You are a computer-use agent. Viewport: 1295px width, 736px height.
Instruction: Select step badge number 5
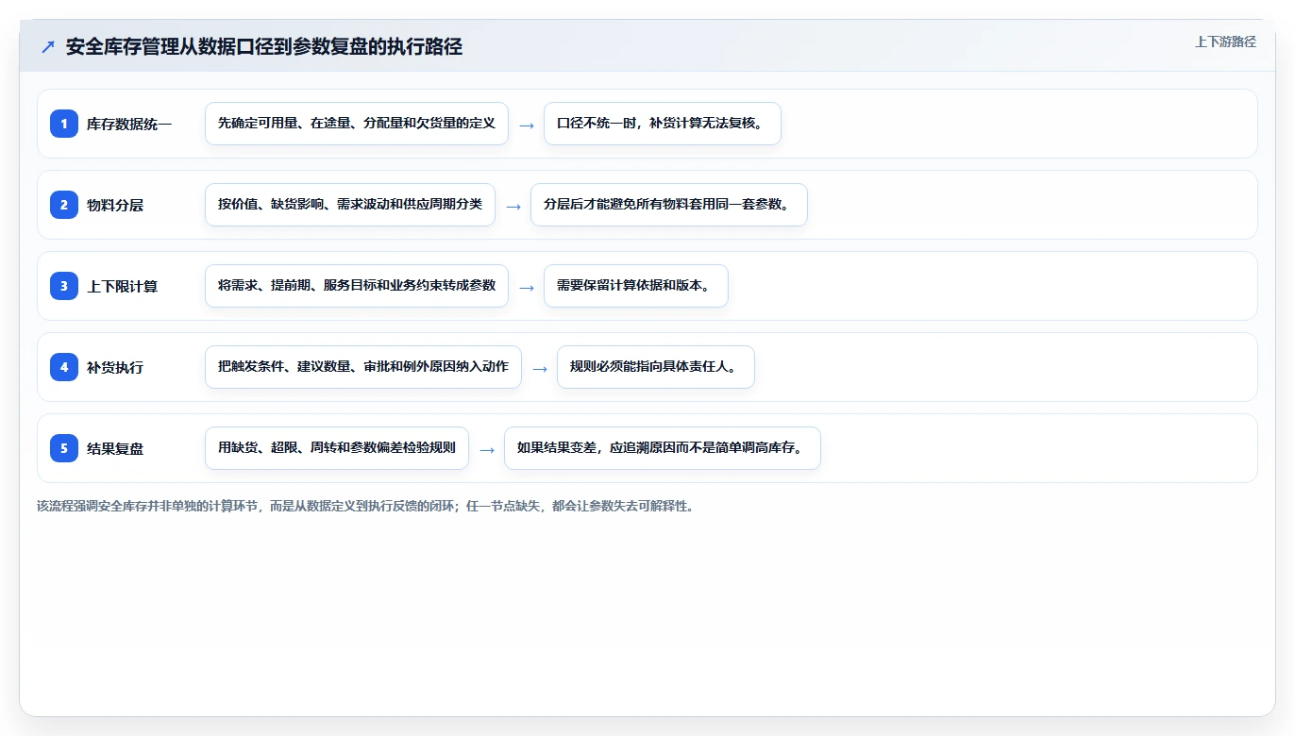pos(64,448)
